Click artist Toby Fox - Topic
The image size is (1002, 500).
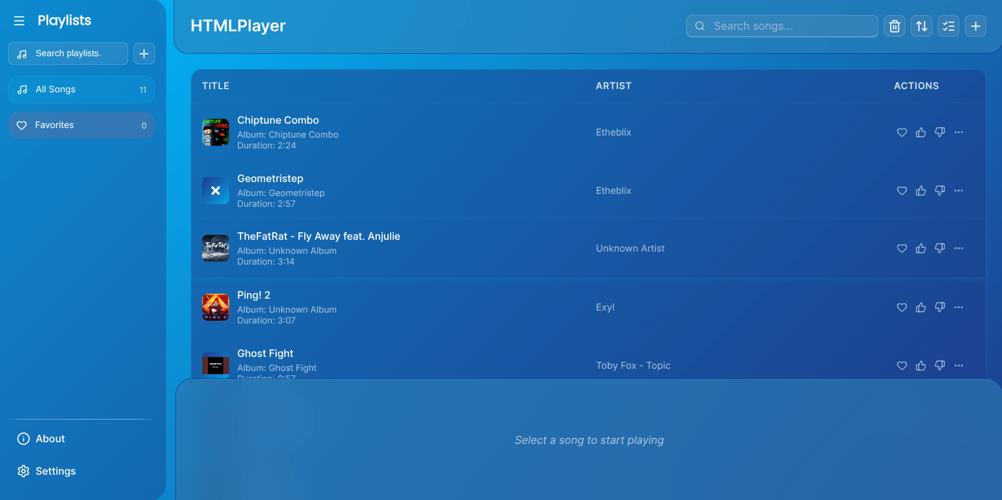point(633,366)
